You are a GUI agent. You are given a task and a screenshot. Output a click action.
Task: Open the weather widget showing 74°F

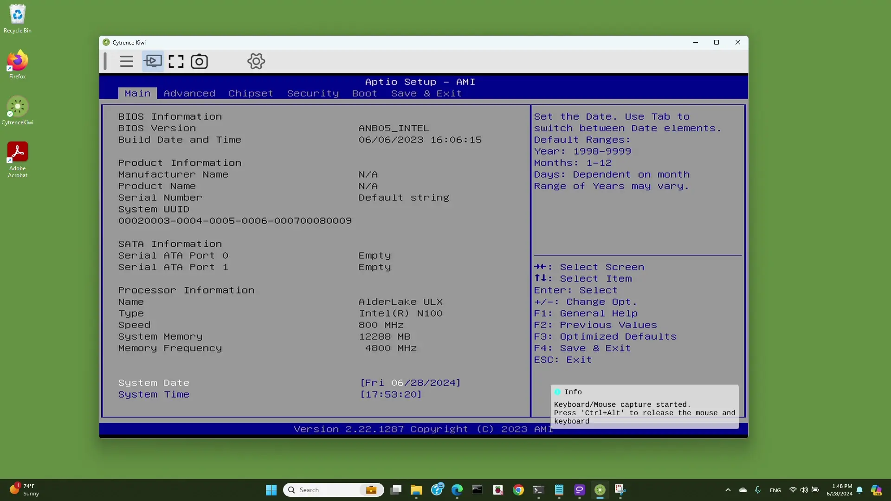pos(24,490)
